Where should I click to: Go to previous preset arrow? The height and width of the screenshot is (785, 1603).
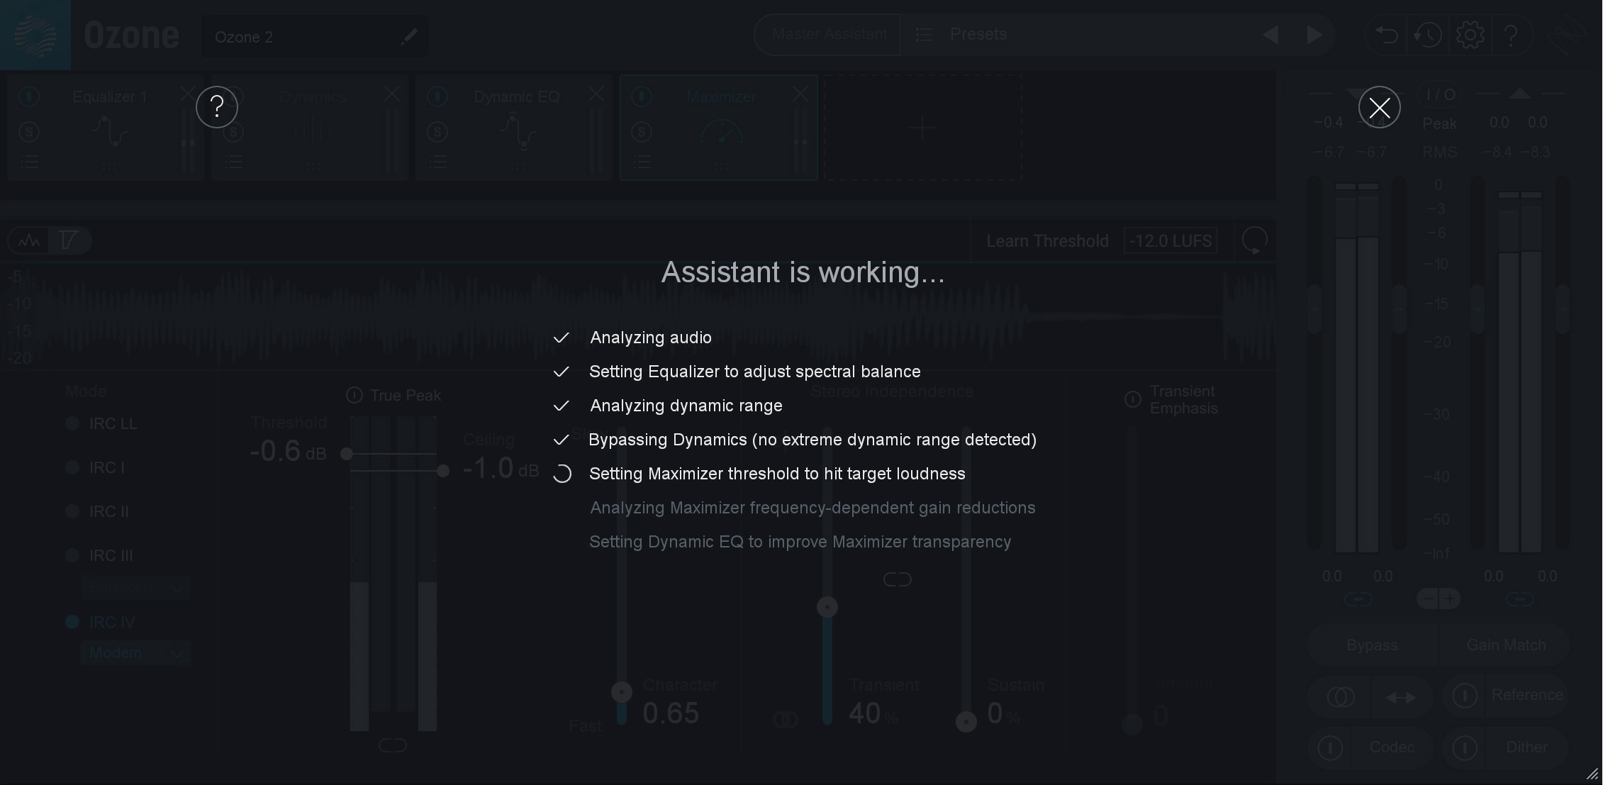coord(1270,35)
